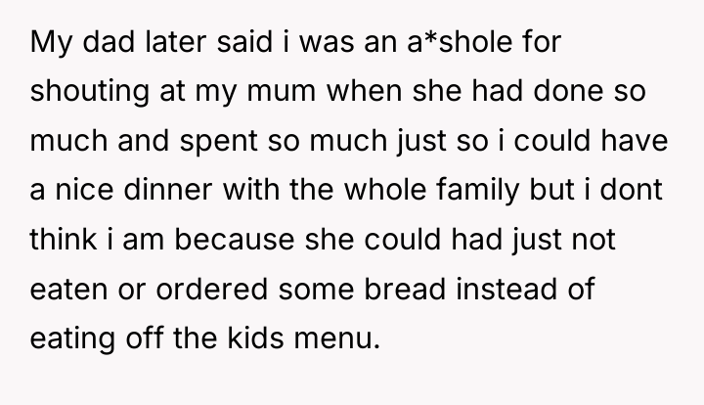This screenshot has width=704, height=405.
Task: Place cursor on the word "done"
Action: [568, 91]
